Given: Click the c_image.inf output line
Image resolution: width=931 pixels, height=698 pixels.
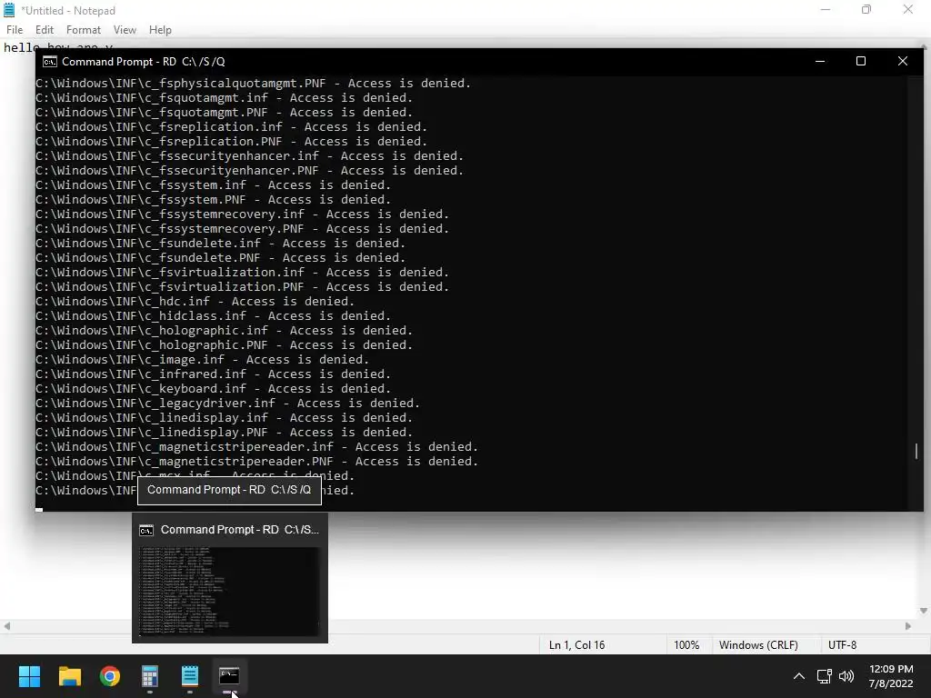Looking at the screenshot, I should [x=203, y=360].
